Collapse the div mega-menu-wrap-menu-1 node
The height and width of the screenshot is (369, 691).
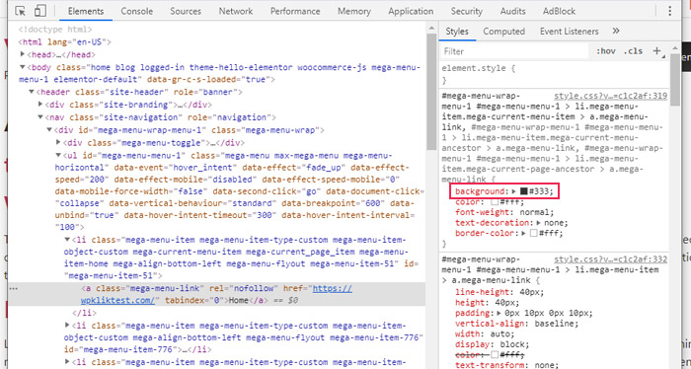(x=49, y=130)
